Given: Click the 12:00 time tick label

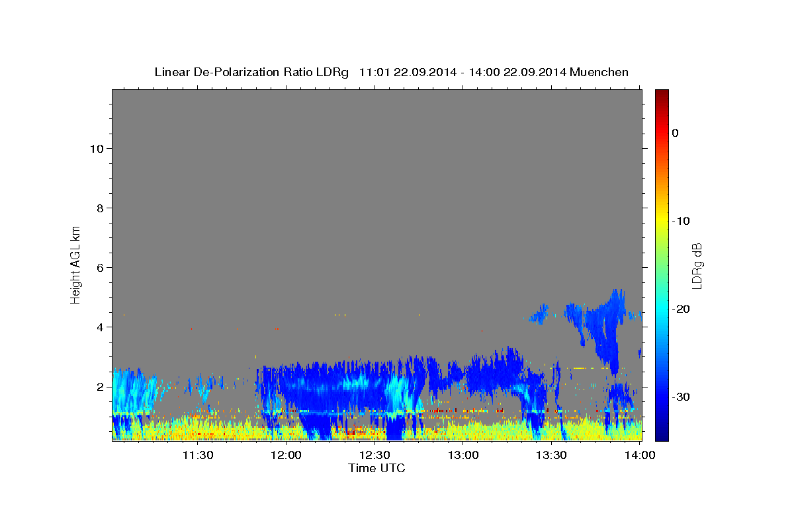Looking at the screenshot, I should 287,455.
